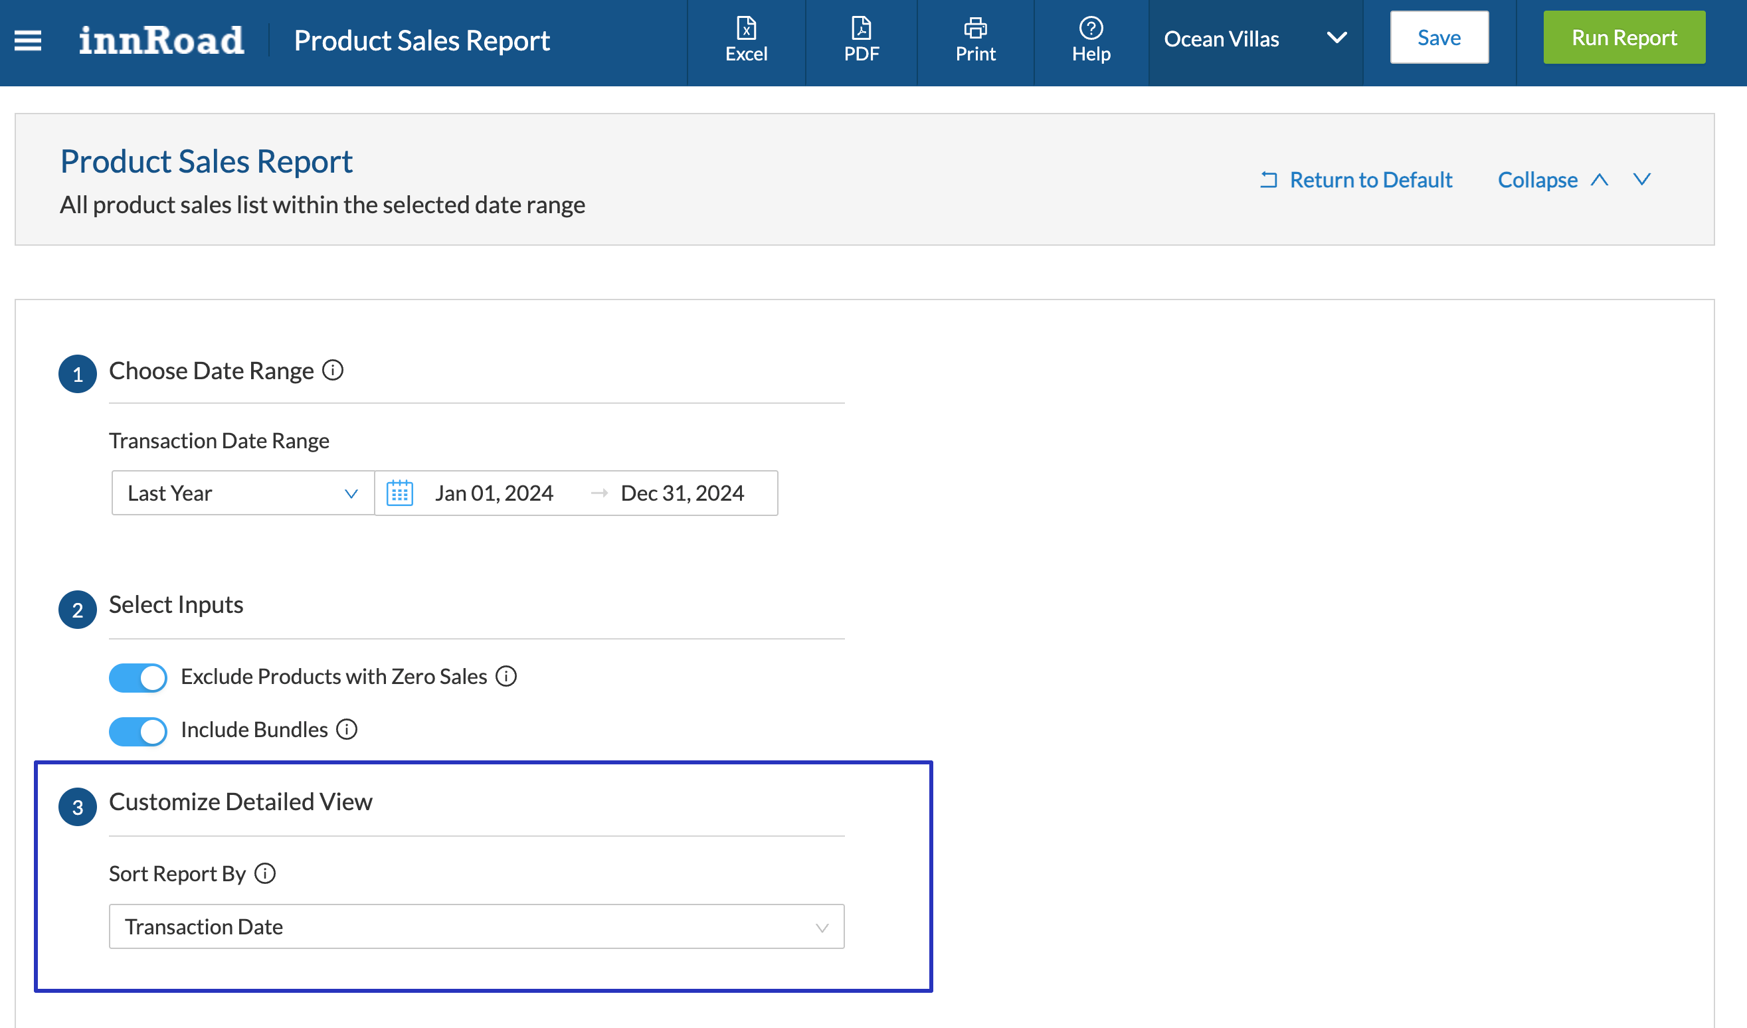
Task: Click the Jan 01, 2024 start date field
Action: point(494,493)
